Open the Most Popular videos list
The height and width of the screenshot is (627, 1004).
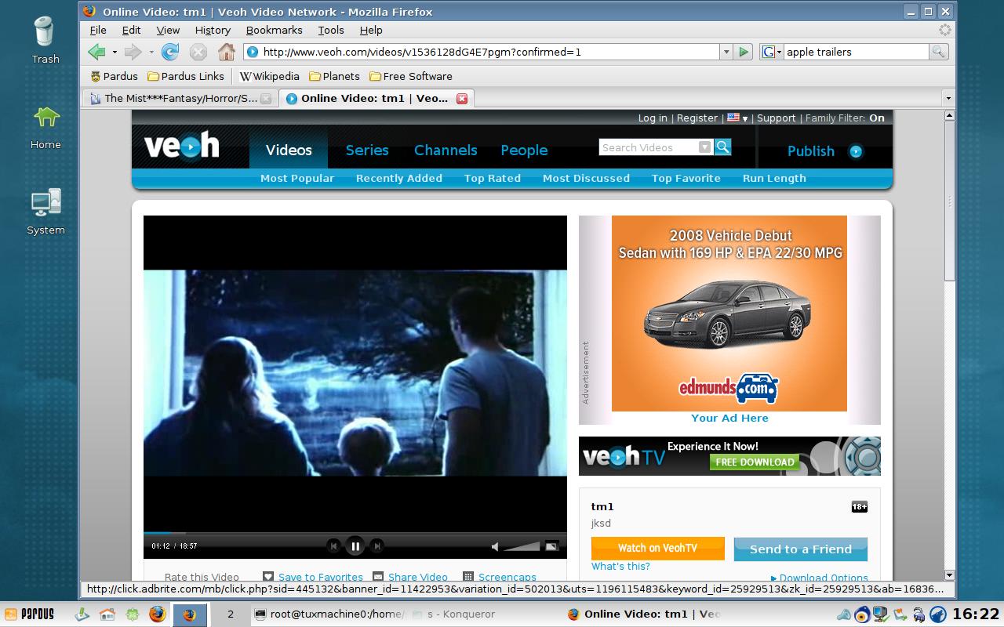[297, 178]
